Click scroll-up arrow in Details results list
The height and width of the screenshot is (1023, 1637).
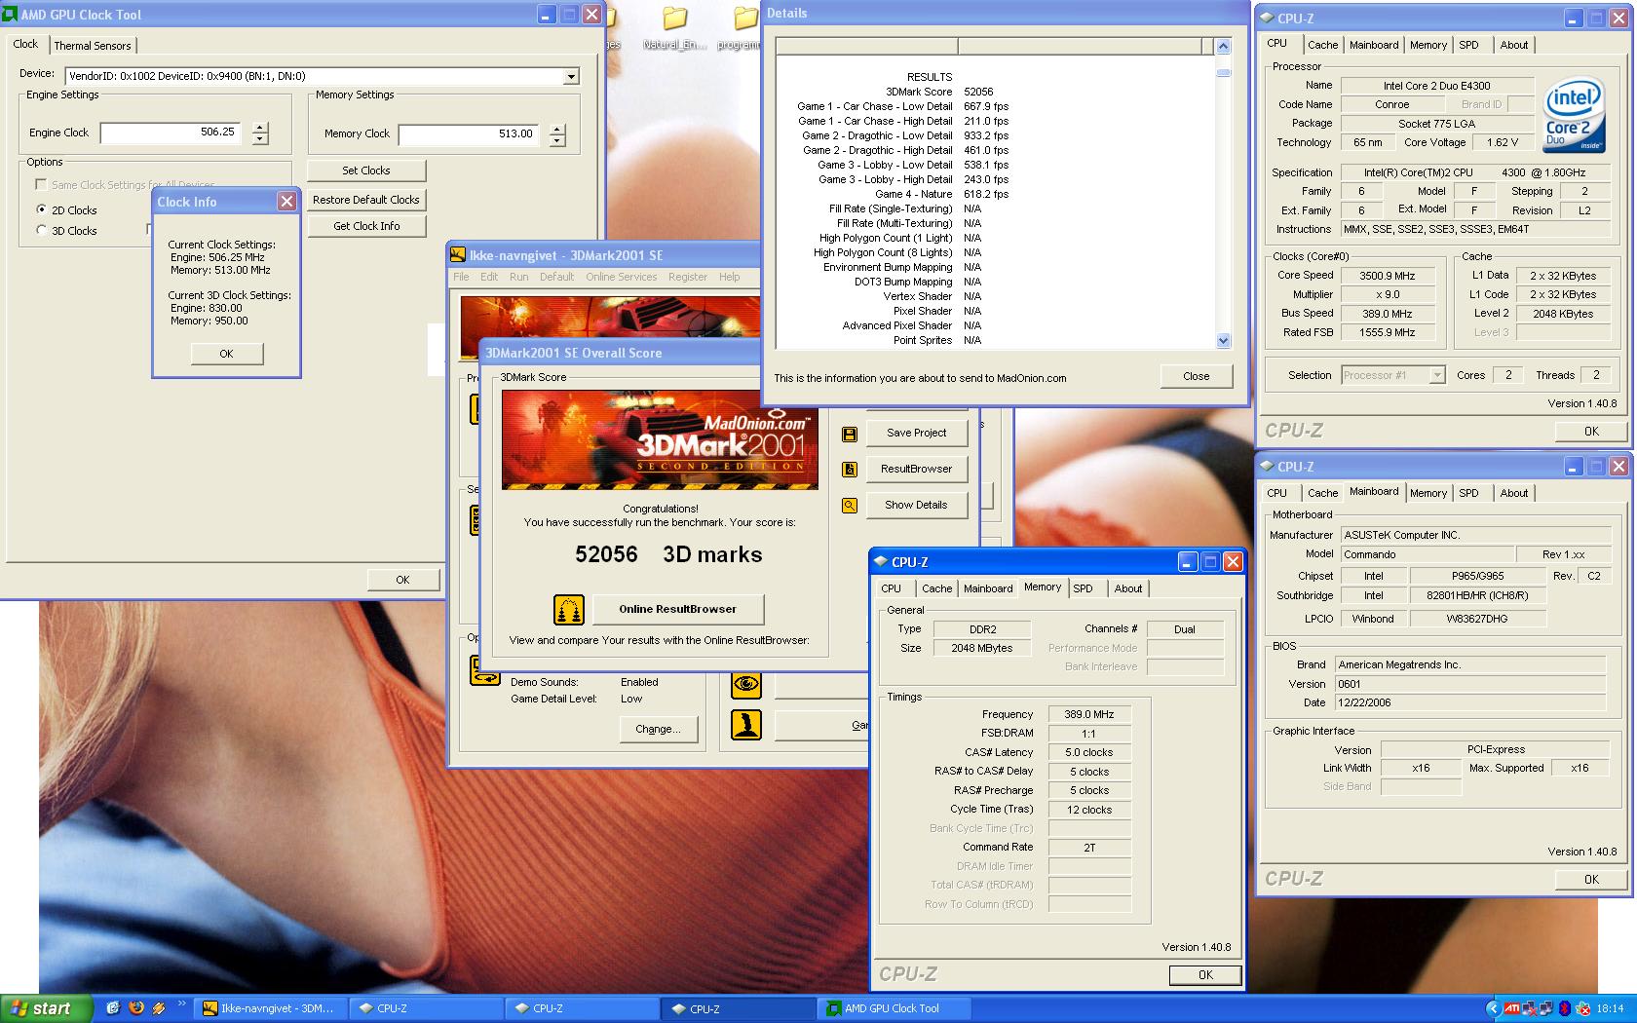[1224, 46]
